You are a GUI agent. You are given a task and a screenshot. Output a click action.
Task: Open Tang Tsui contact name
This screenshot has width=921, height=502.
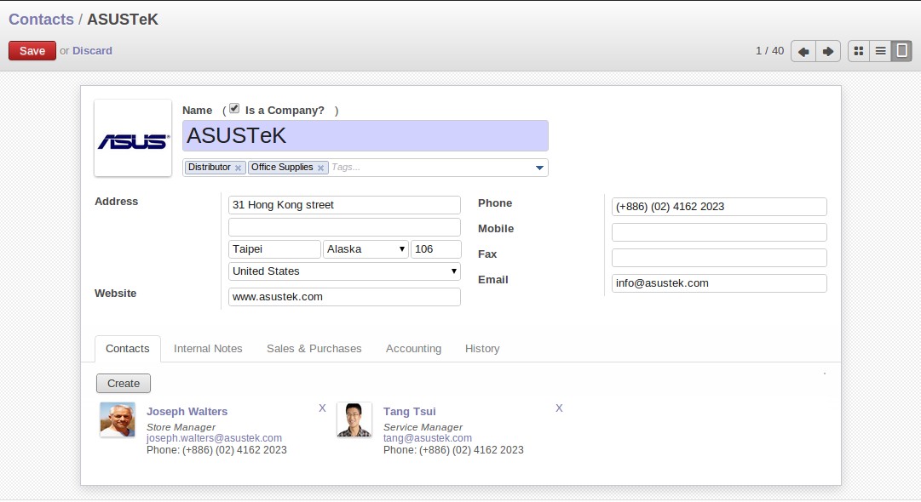pyautogui.click(x=410, y=412)
